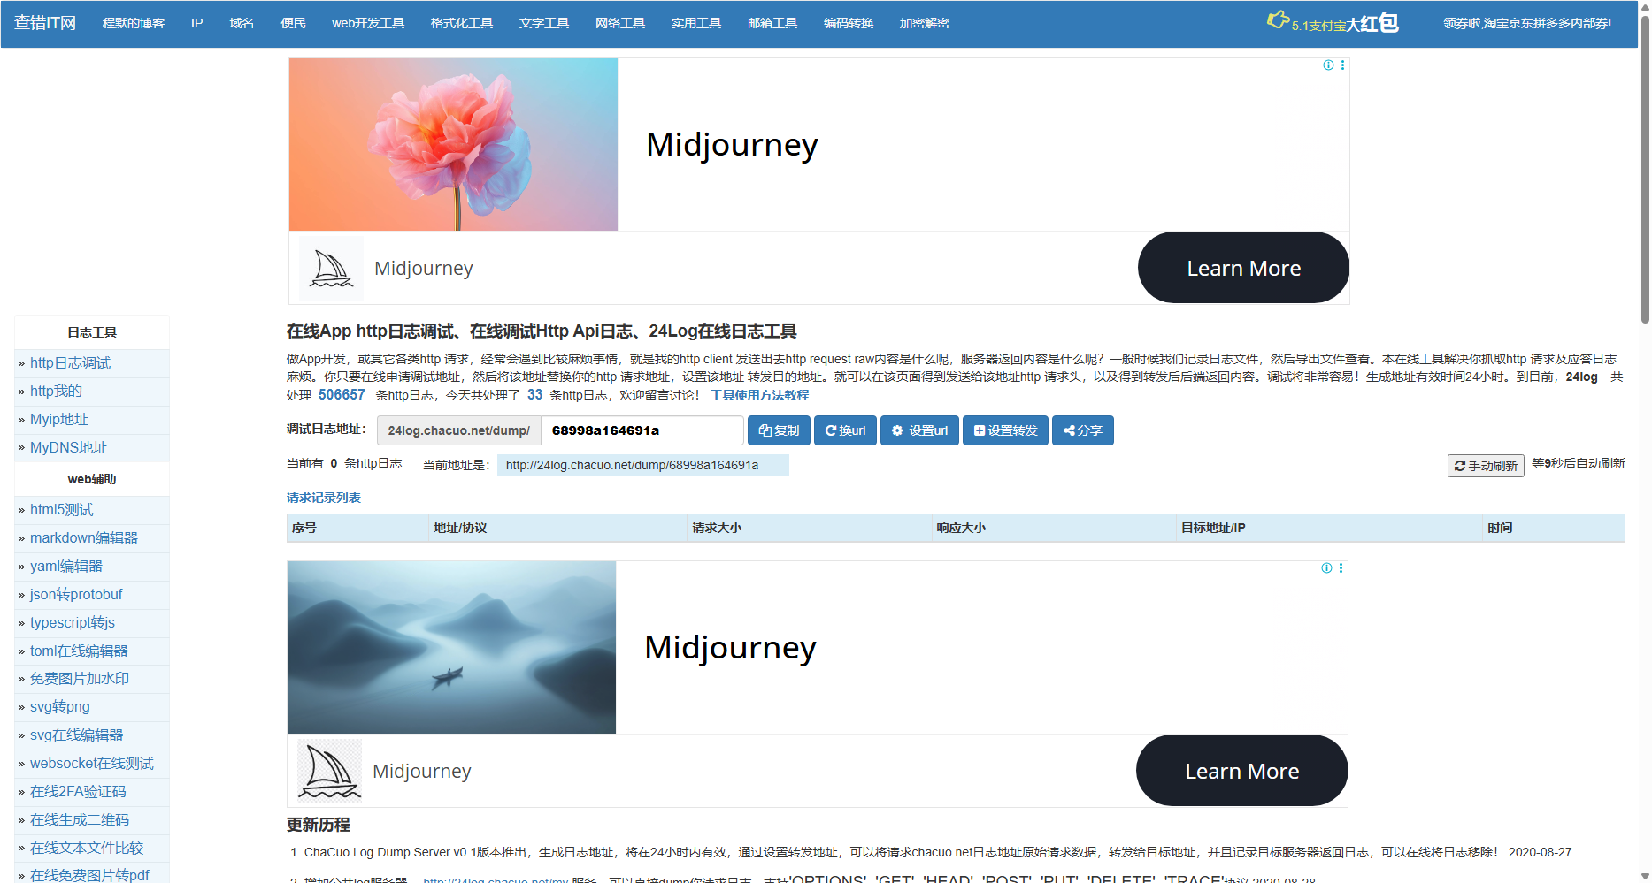Image resolution: width=1652 pixels, height=883 pixels.
Task: Open the 设置url settings button
Action: (919, 430)
